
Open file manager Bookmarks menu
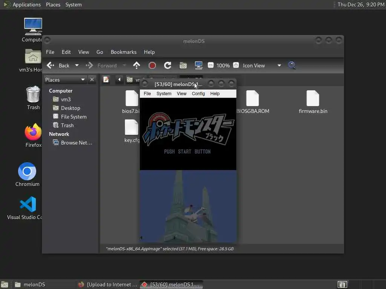(124, 52)
